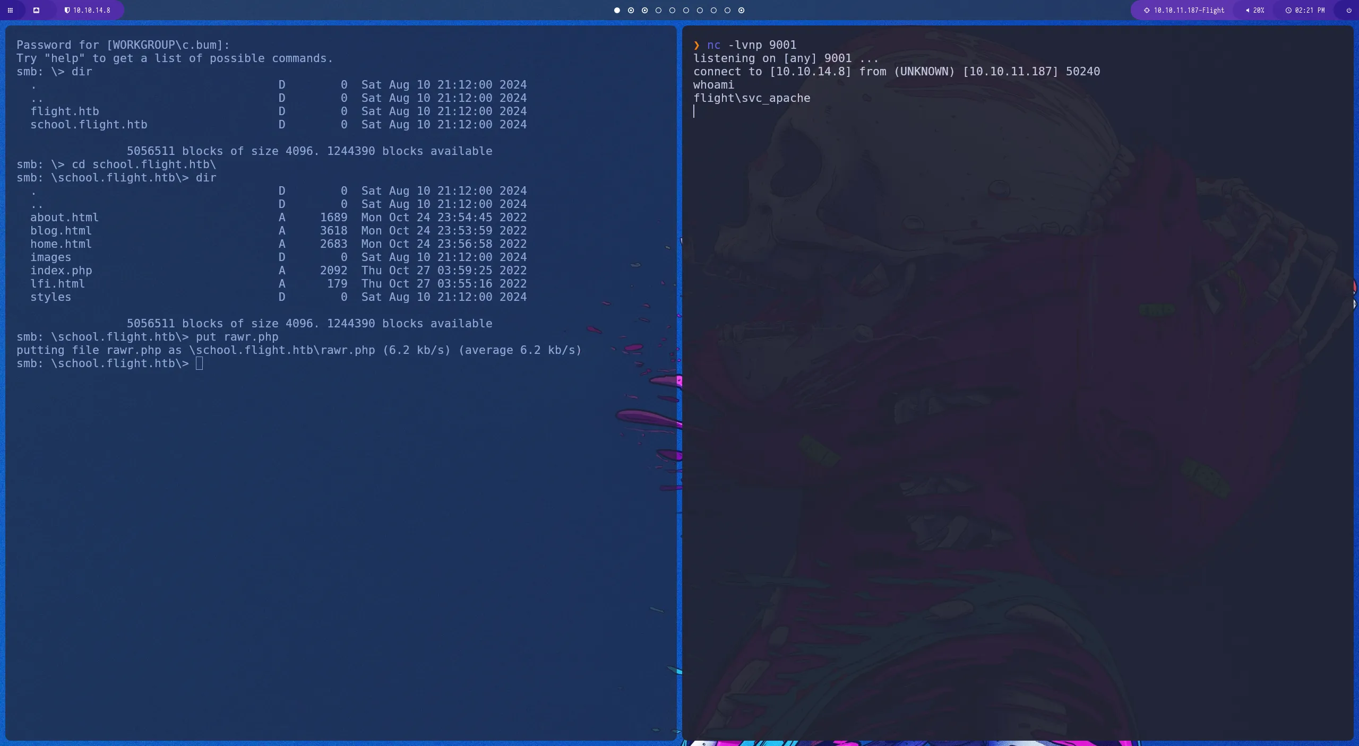Open the app launcher grid icon

point(10,10)
